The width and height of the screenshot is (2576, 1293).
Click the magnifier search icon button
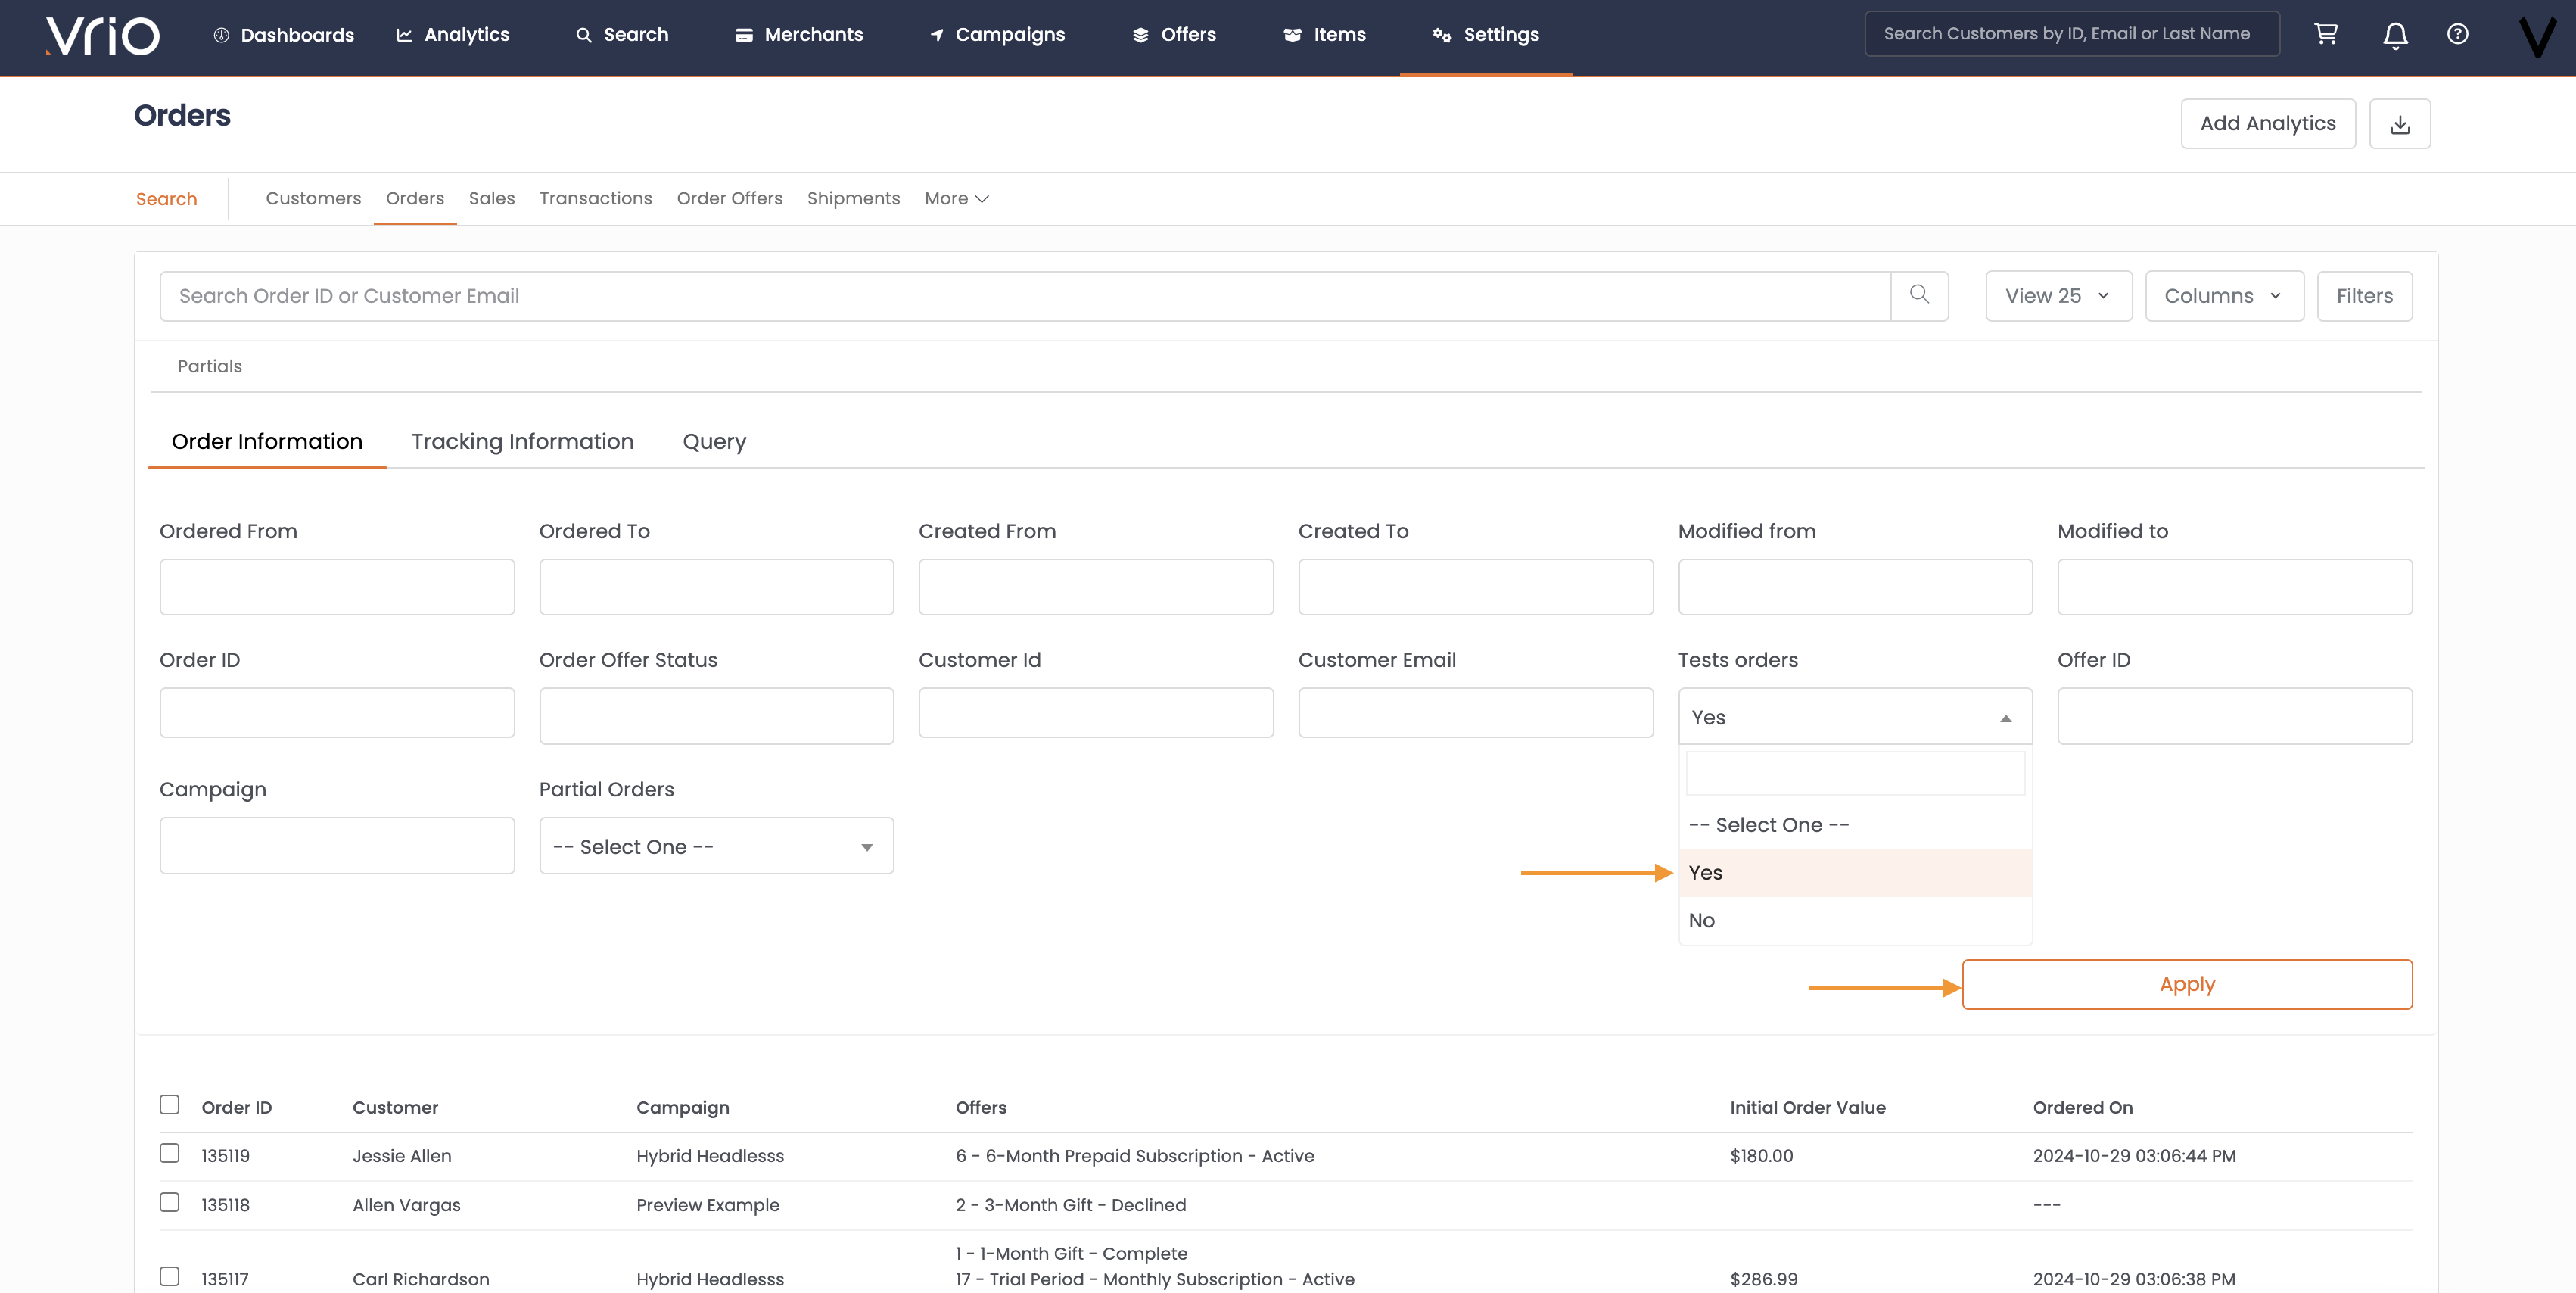coord(1919,295)
